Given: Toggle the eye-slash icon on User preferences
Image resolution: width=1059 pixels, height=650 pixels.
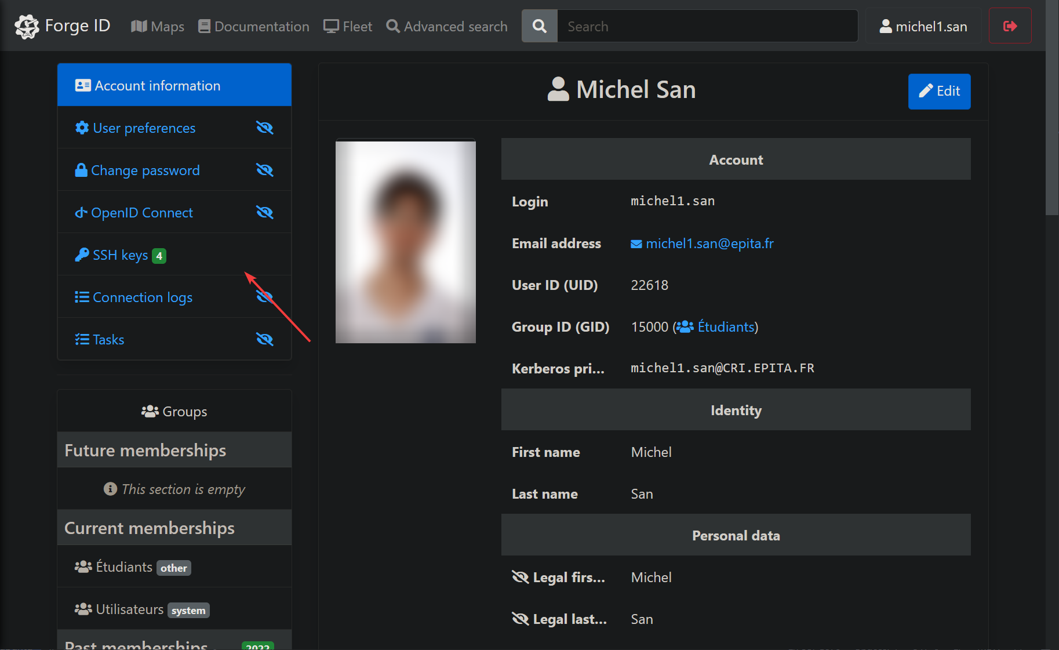Looking at the screenshot, I should point(265,128).
